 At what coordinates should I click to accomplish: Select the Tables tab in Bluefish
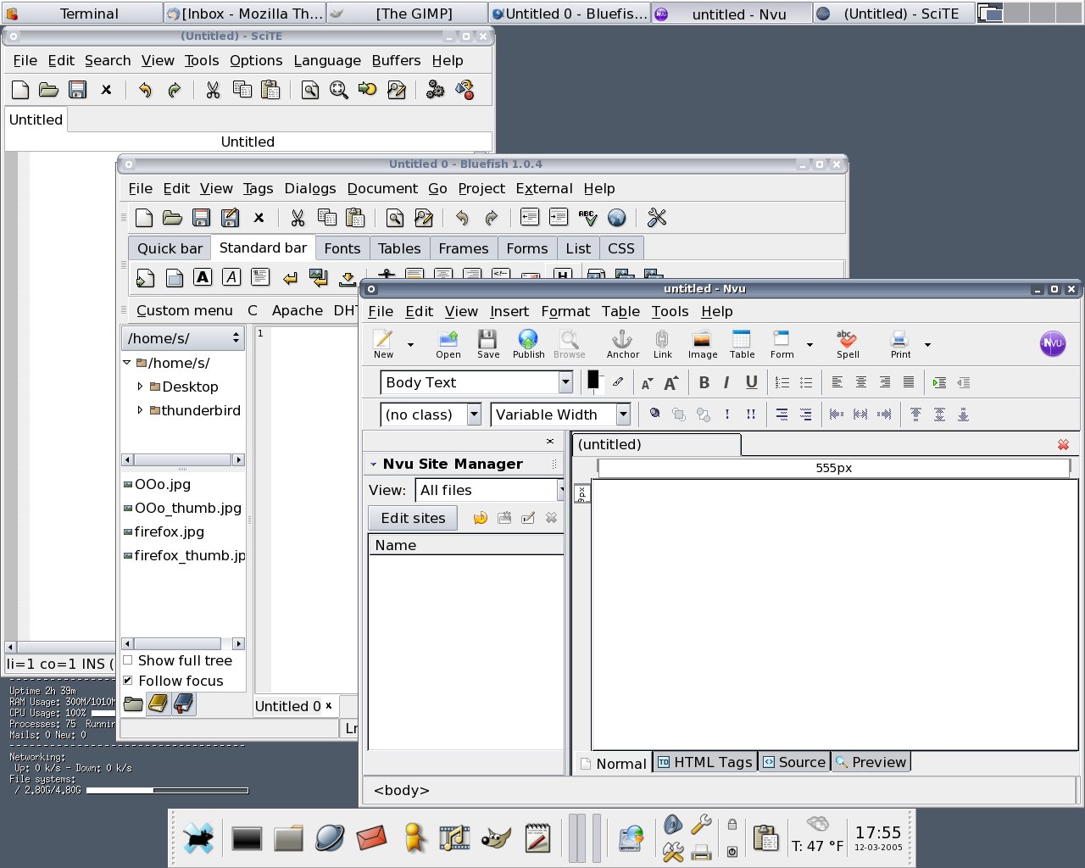coord(399,248)
